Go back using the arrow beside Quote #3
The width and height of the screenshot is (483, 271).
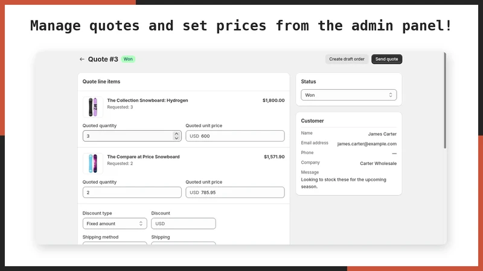[82, 59]
